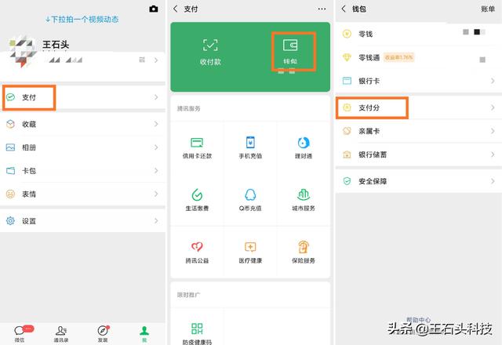This screenshot has height=345, width=502.
Task: Tap the 下拉拍一个视频动态 hint text
Action: coord(82,20)
